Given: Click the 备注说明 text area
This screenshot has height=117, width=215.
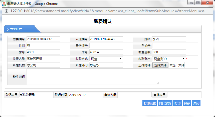Looking at the screenshot, I should click(x=93, y=77).
